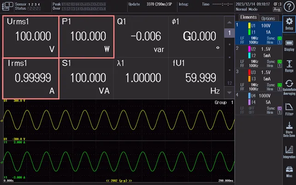This screenshot has height=185, width=296.
Task: Click the magenta U2 color swatch
Action: [249, 49]
